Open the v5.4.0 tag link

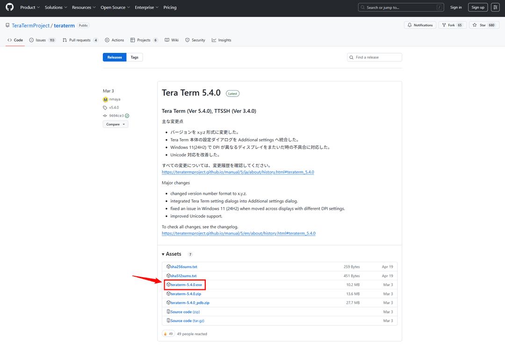(x=114, y=108)
